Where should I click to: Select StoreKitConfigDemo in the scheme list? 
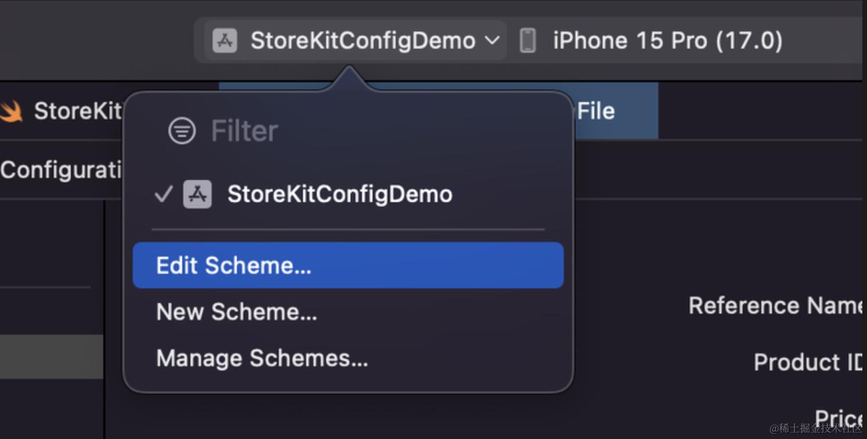339,194
